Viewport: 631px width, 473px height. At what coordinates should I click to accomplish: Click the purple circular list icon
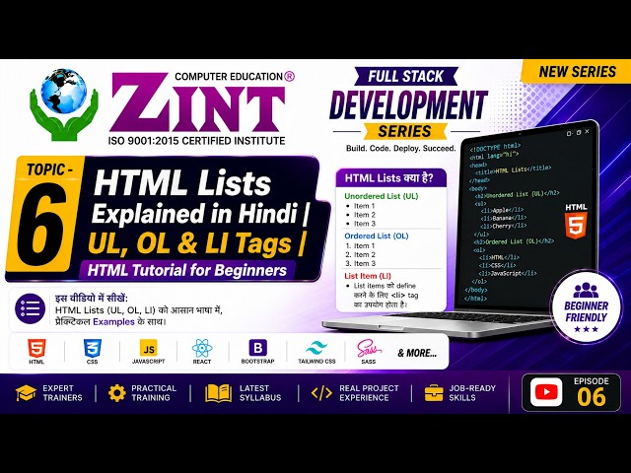(x=31, y=309)
